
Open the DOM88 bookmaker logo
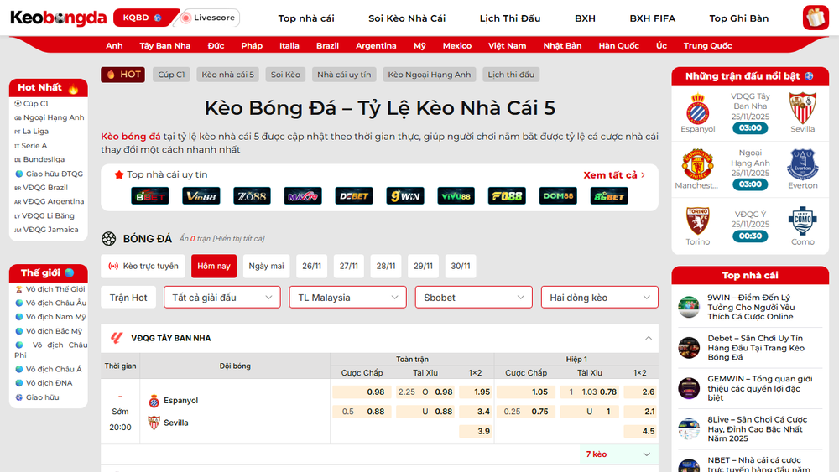(x=558, y=196)
